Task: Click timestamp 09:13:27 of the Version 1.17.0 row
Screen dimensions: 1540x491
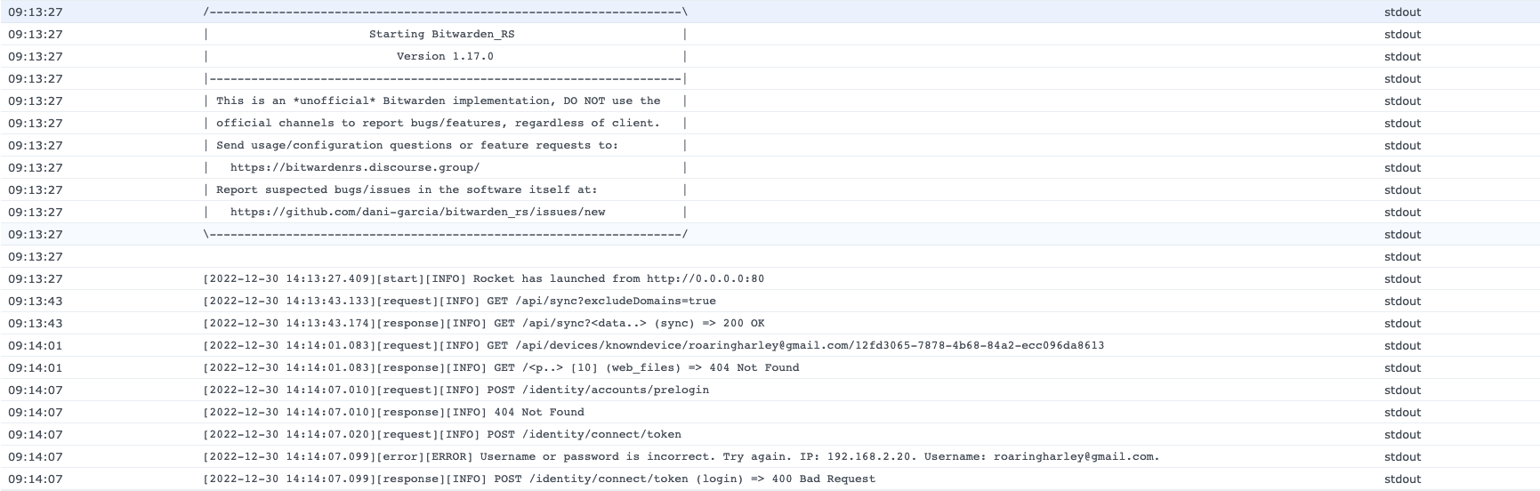Action: tap(36, 56)
